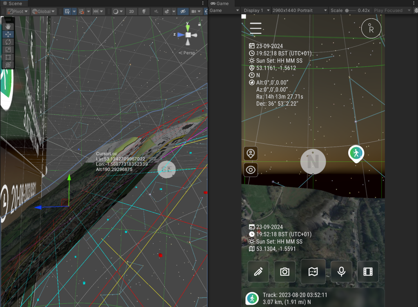Open the film strip video button
Image resolution: width=418 pixels, height=307 pixels.
click(x=368, y=271)
